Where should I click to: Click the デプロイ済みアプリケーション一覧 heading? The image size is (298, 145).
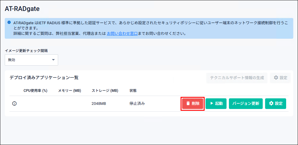click(x=44, y=78)
